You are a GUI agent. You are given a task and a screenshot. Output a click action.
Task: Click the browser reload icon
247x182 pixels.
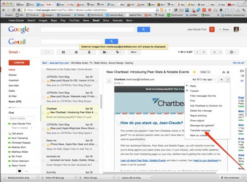14,10
